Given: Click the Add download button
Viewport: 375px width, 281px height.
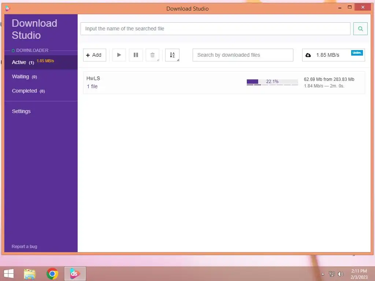Looking at the screenshot, I should click(x=94, y=55).
